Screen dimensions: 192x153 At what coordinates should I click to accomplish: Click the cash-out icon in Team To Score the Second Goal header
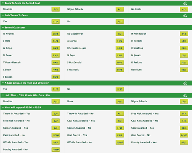pos(185,3)
